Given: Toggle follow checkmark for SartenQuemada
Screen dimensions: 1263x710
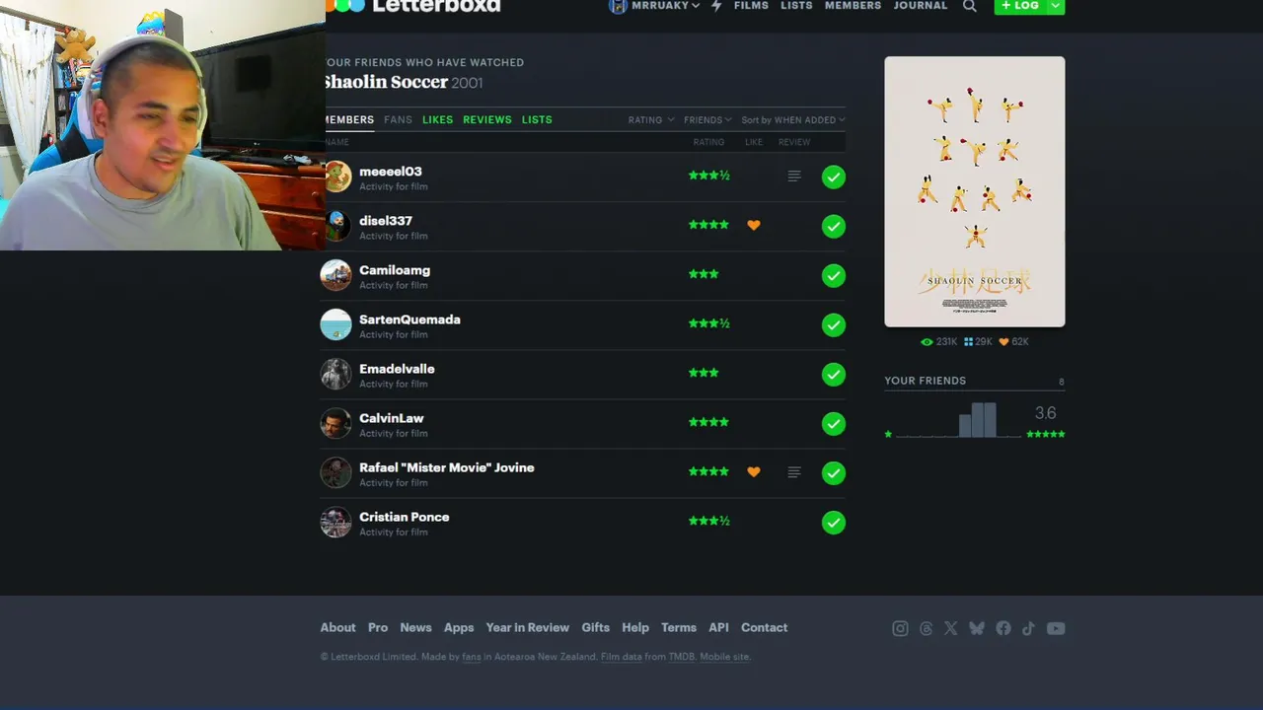Looking at the screenshot, I should tap(834, 324).
